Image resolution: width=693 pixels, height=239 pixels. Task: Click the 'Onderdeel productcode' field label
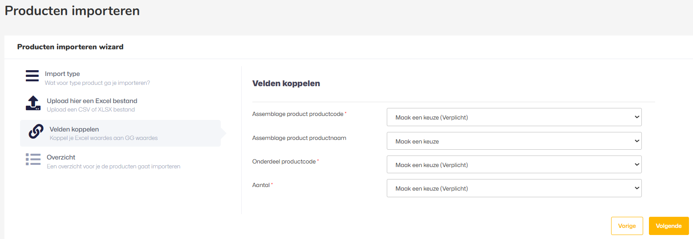(x=284, y=161)
